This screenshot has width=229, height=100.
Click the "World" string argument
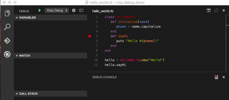156,60
